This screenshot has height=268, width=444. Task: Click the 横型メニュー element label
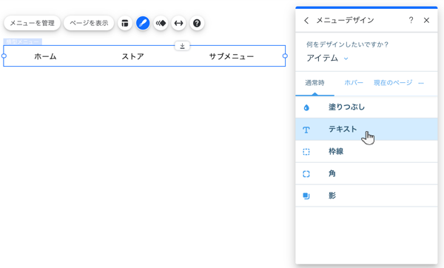(23, 42)
